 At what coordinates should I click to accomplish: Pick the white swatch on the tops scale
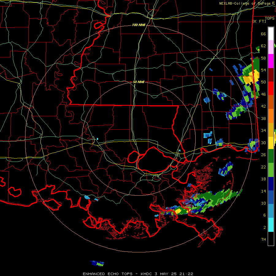click(x=271, y=34)
